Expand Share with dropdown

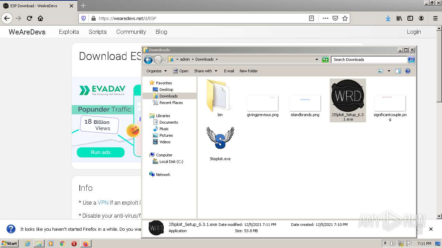point(206,71)
